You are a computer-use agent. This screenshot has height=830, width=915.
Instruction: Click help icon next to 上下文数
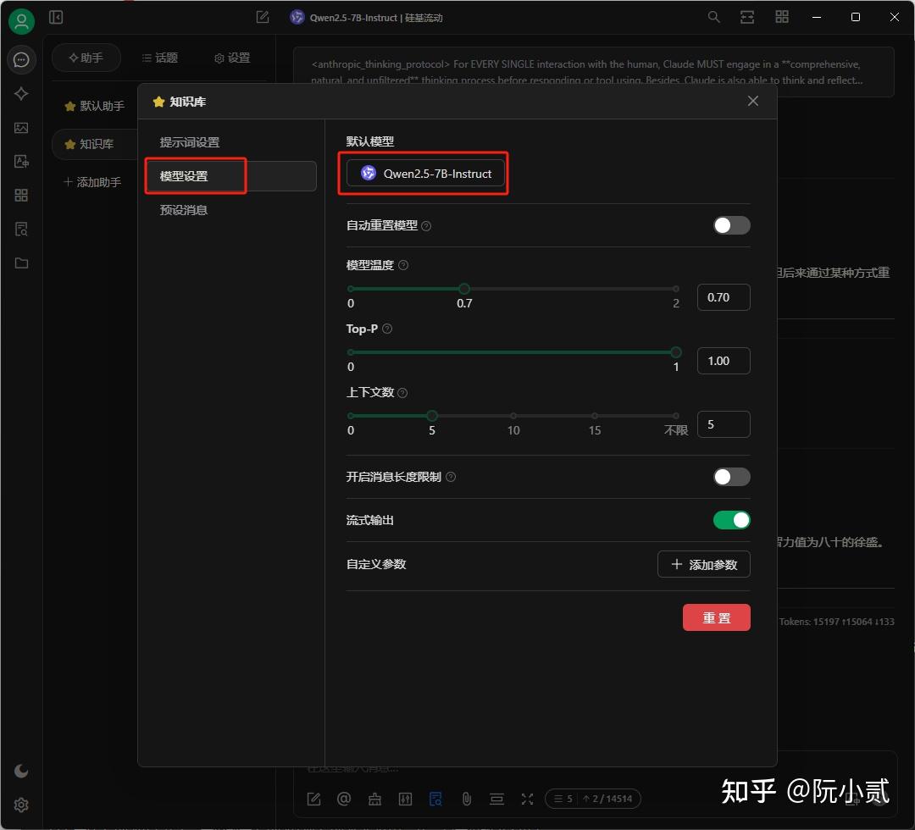coord(402,393)
